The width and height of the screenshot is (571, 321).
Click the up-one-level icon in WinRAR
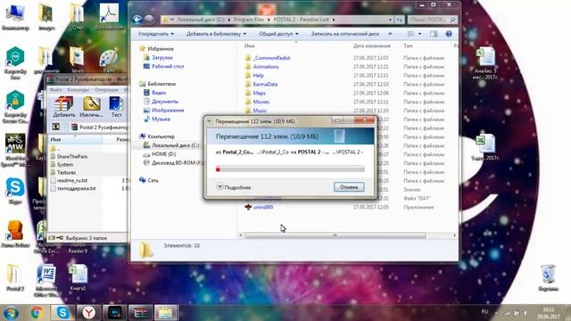[56, 127]
